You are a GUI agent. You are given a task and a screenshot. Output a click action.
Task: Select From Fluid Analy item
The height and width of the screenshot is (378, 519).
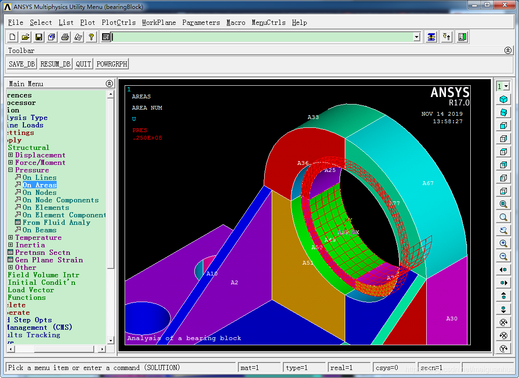coord(56,222)
